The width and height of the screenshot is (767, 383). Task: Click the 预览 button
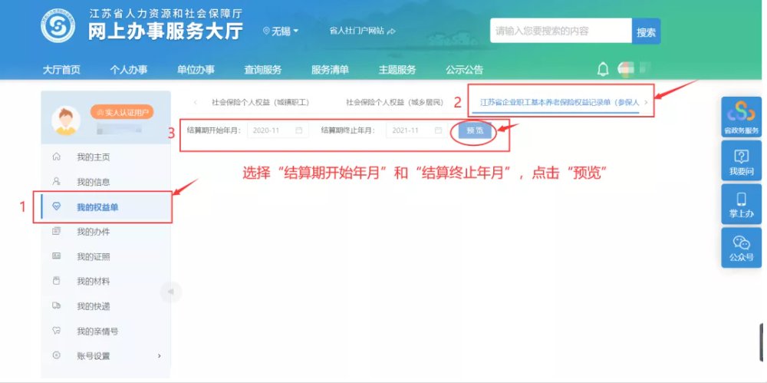click(x=475, y=130)
